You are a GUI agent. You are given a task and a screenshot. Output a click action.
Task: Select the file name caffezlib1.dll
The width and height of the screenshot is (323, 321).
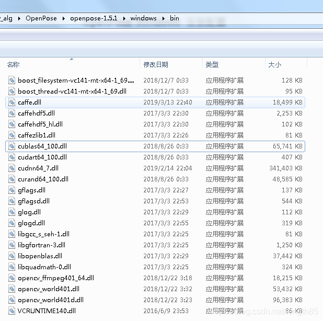37,135
